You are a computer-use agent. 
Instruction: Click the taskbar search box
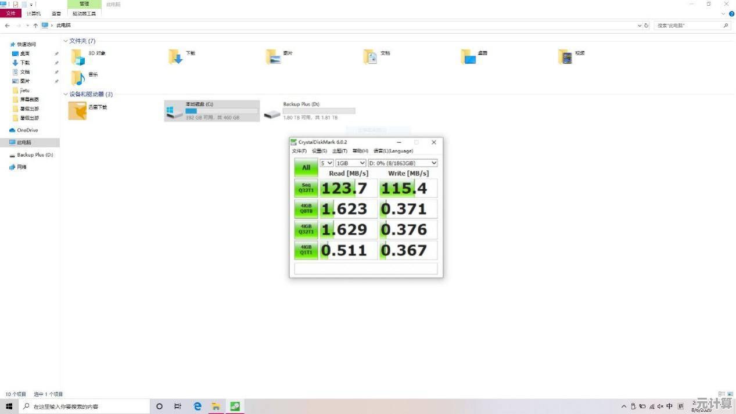tap(84, 406)
